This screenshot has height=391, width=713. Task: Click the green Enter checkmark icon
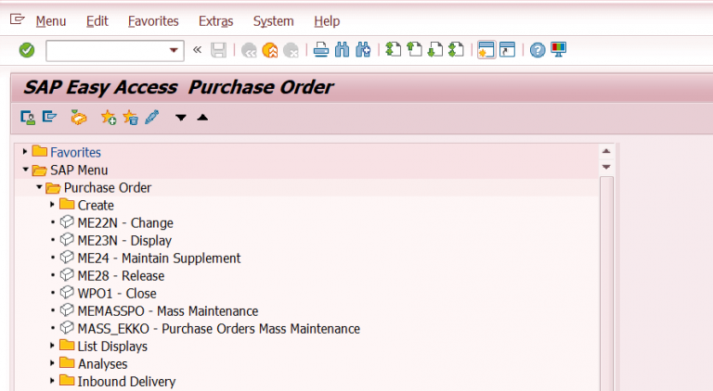click(x=27, y=50)
